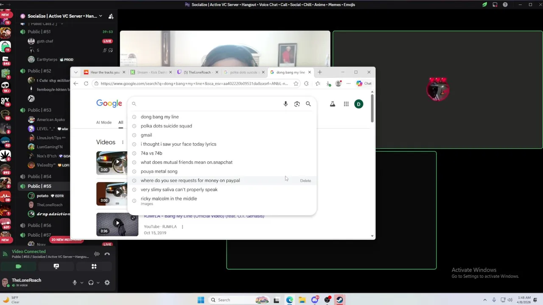Open the server icon with 545 badge
The image size is (543, 305).
click(x=6, y=60)
